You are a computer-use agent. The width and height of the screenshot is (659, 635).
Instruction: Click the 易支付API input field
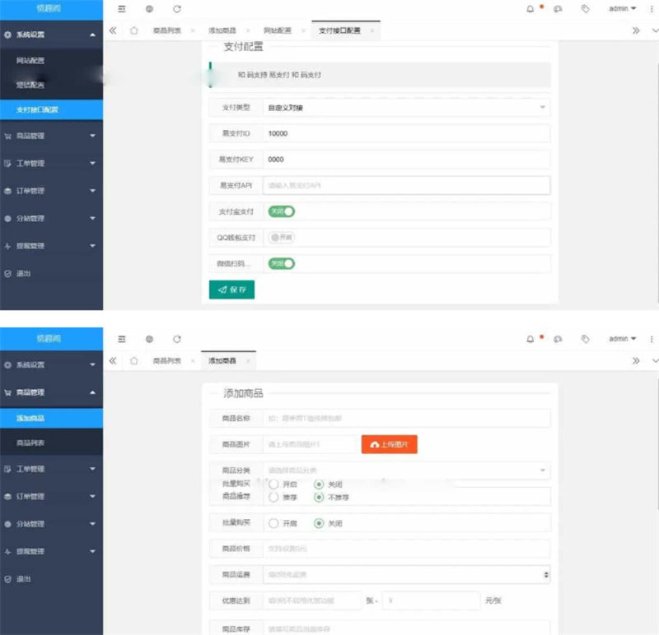(406, 186)
